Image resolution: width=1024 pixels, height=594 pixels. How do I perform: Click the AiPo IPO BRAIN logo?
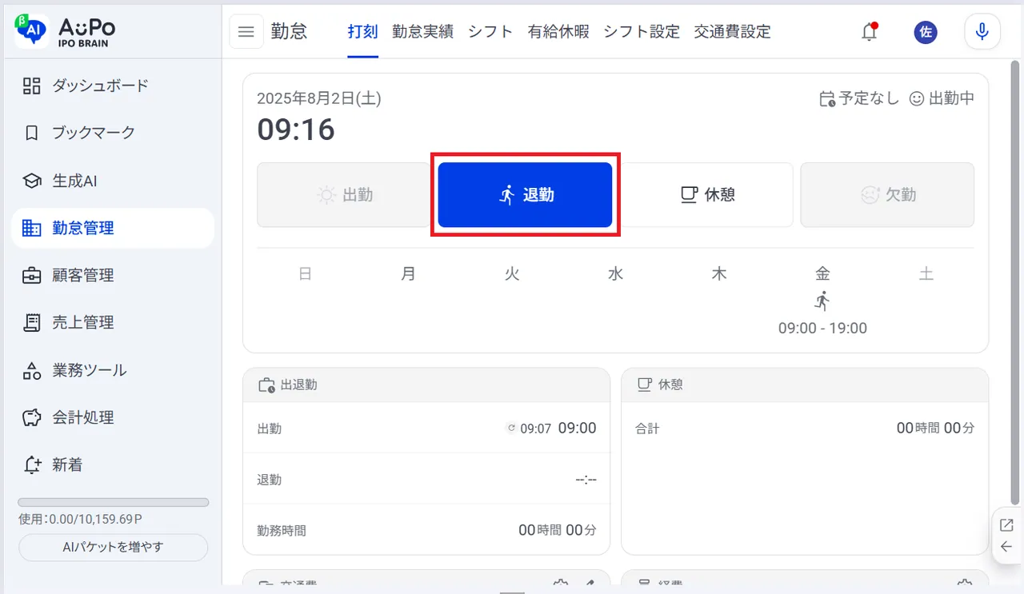[66, 31]
